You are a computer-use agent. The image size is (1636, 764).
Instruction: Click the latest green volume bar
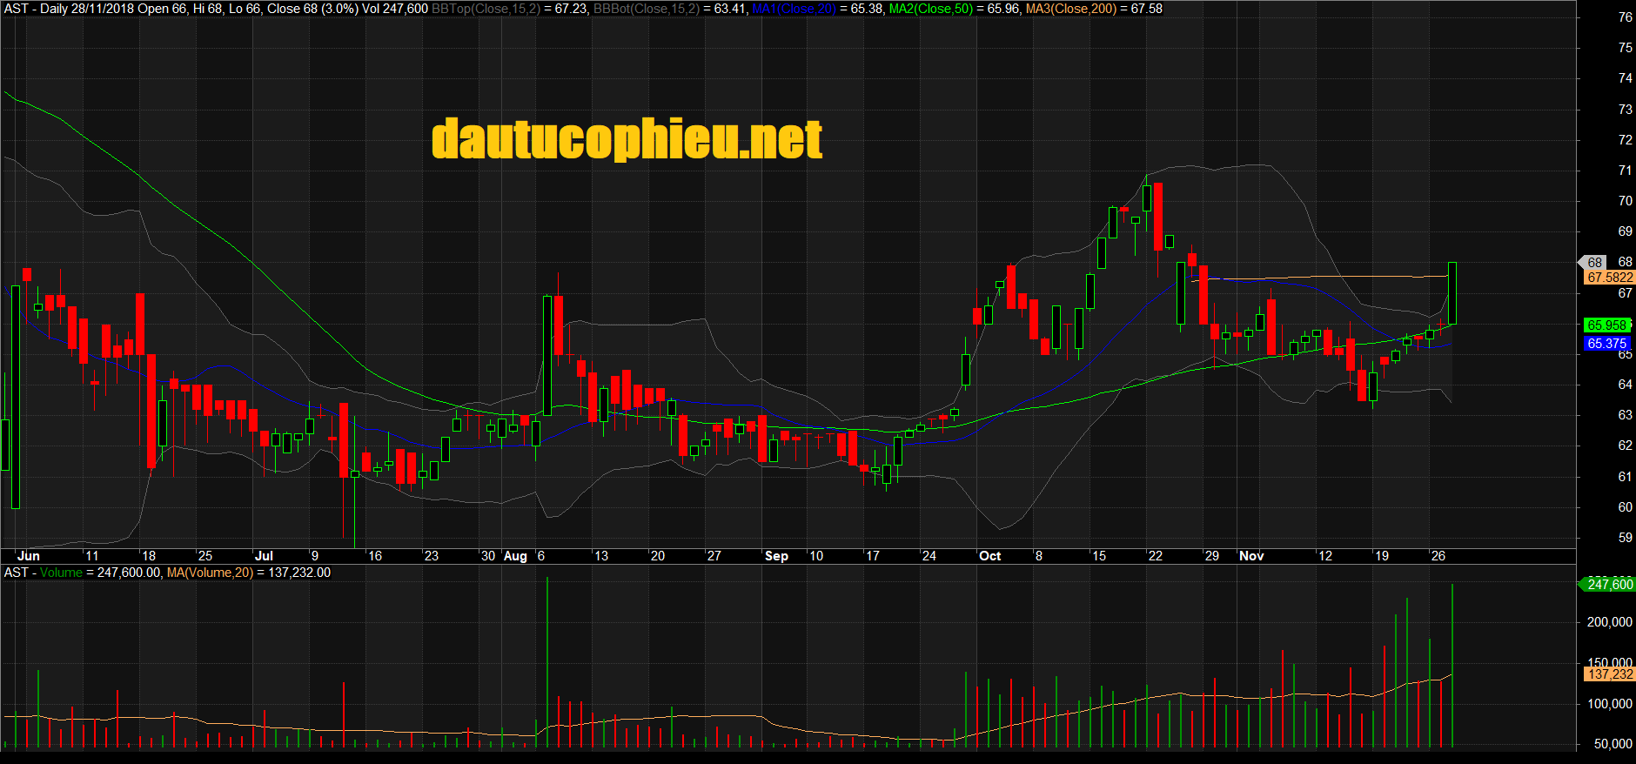1452,666
